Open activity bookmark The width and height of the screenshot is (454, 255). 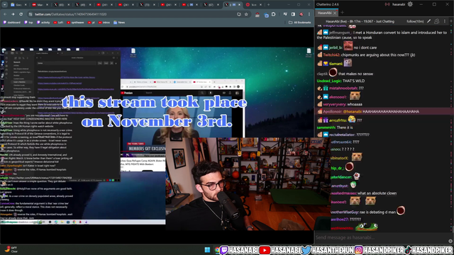(x=43, y=22)
